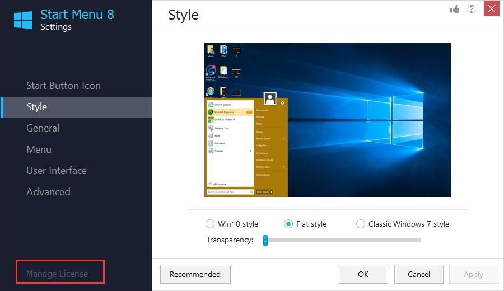
Task: Click the Transparency slider handle
Action: point(265,240)
